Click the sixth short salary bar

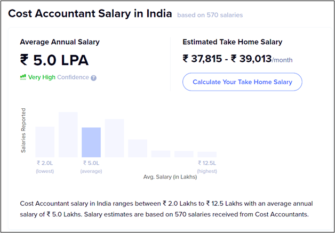(161, 154)
